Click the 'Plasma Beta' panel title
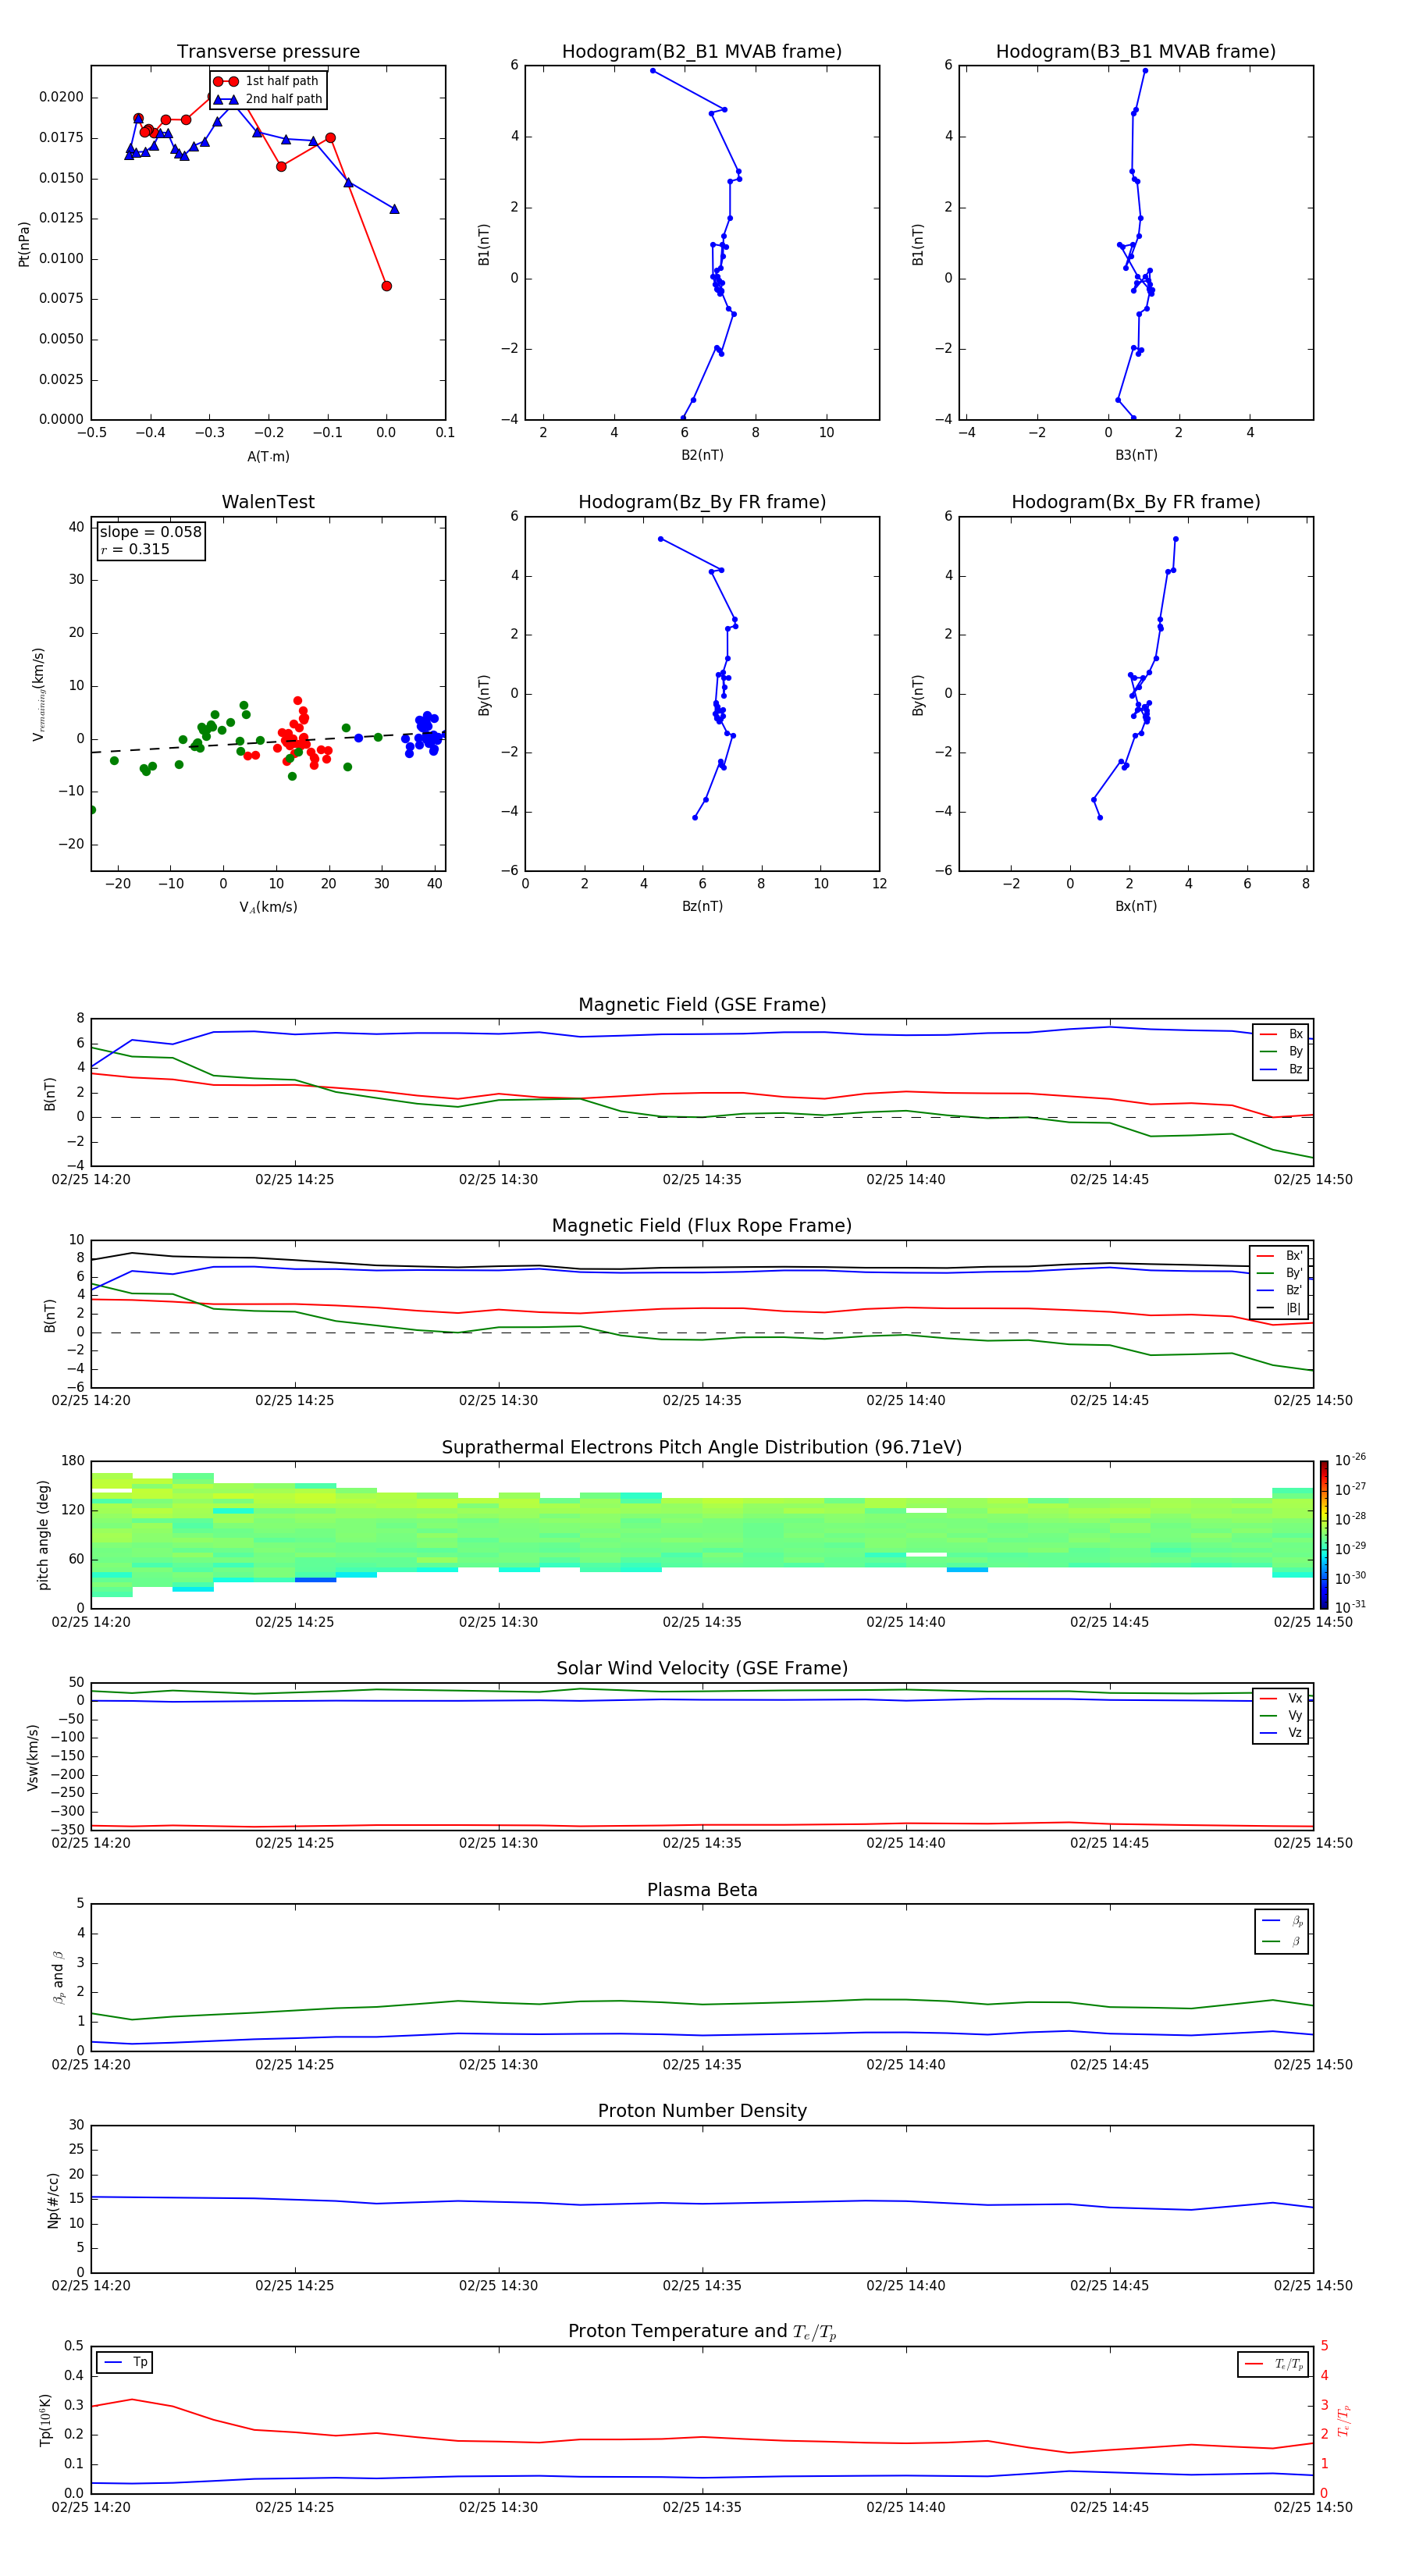The width and height of the screenshot is (1405, 2576). (702, 1891)
